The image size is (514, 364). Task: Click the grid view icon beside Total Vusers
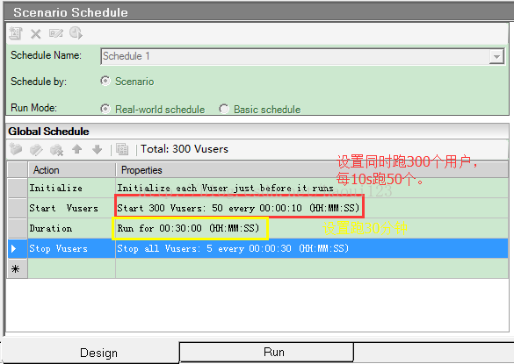[122, 150]
